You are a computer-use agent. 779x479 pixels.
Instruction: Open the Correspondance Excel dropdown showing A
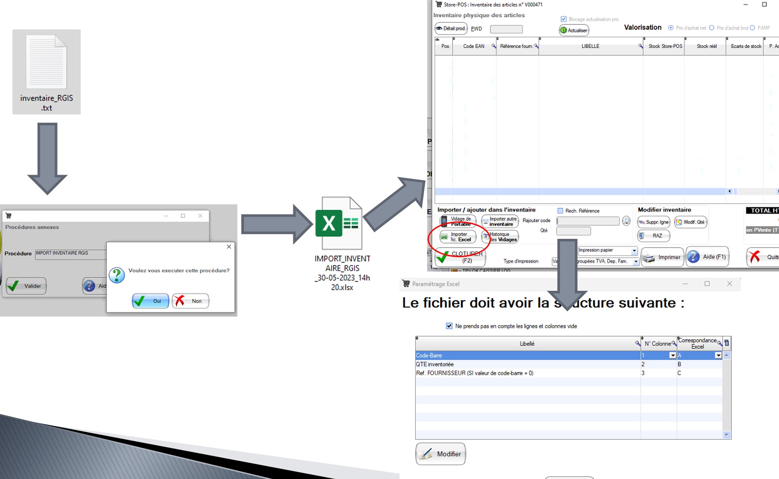718,355
